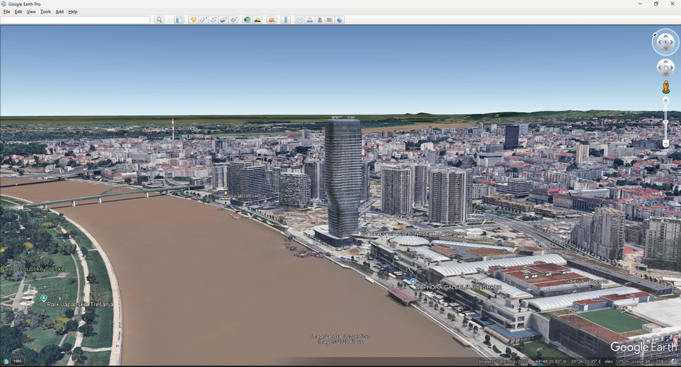Toggle sunlight across the landscape

click(x=257, y=20)
